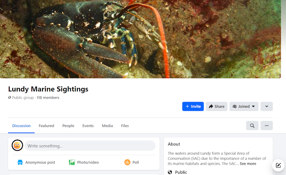
Task: Click the Write something input field
Action: coord(90,146)
